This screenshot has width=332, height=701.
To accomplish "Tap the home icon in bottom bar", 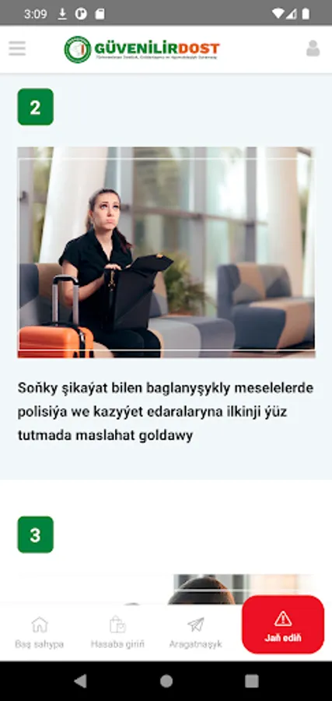I will point(40,624).
